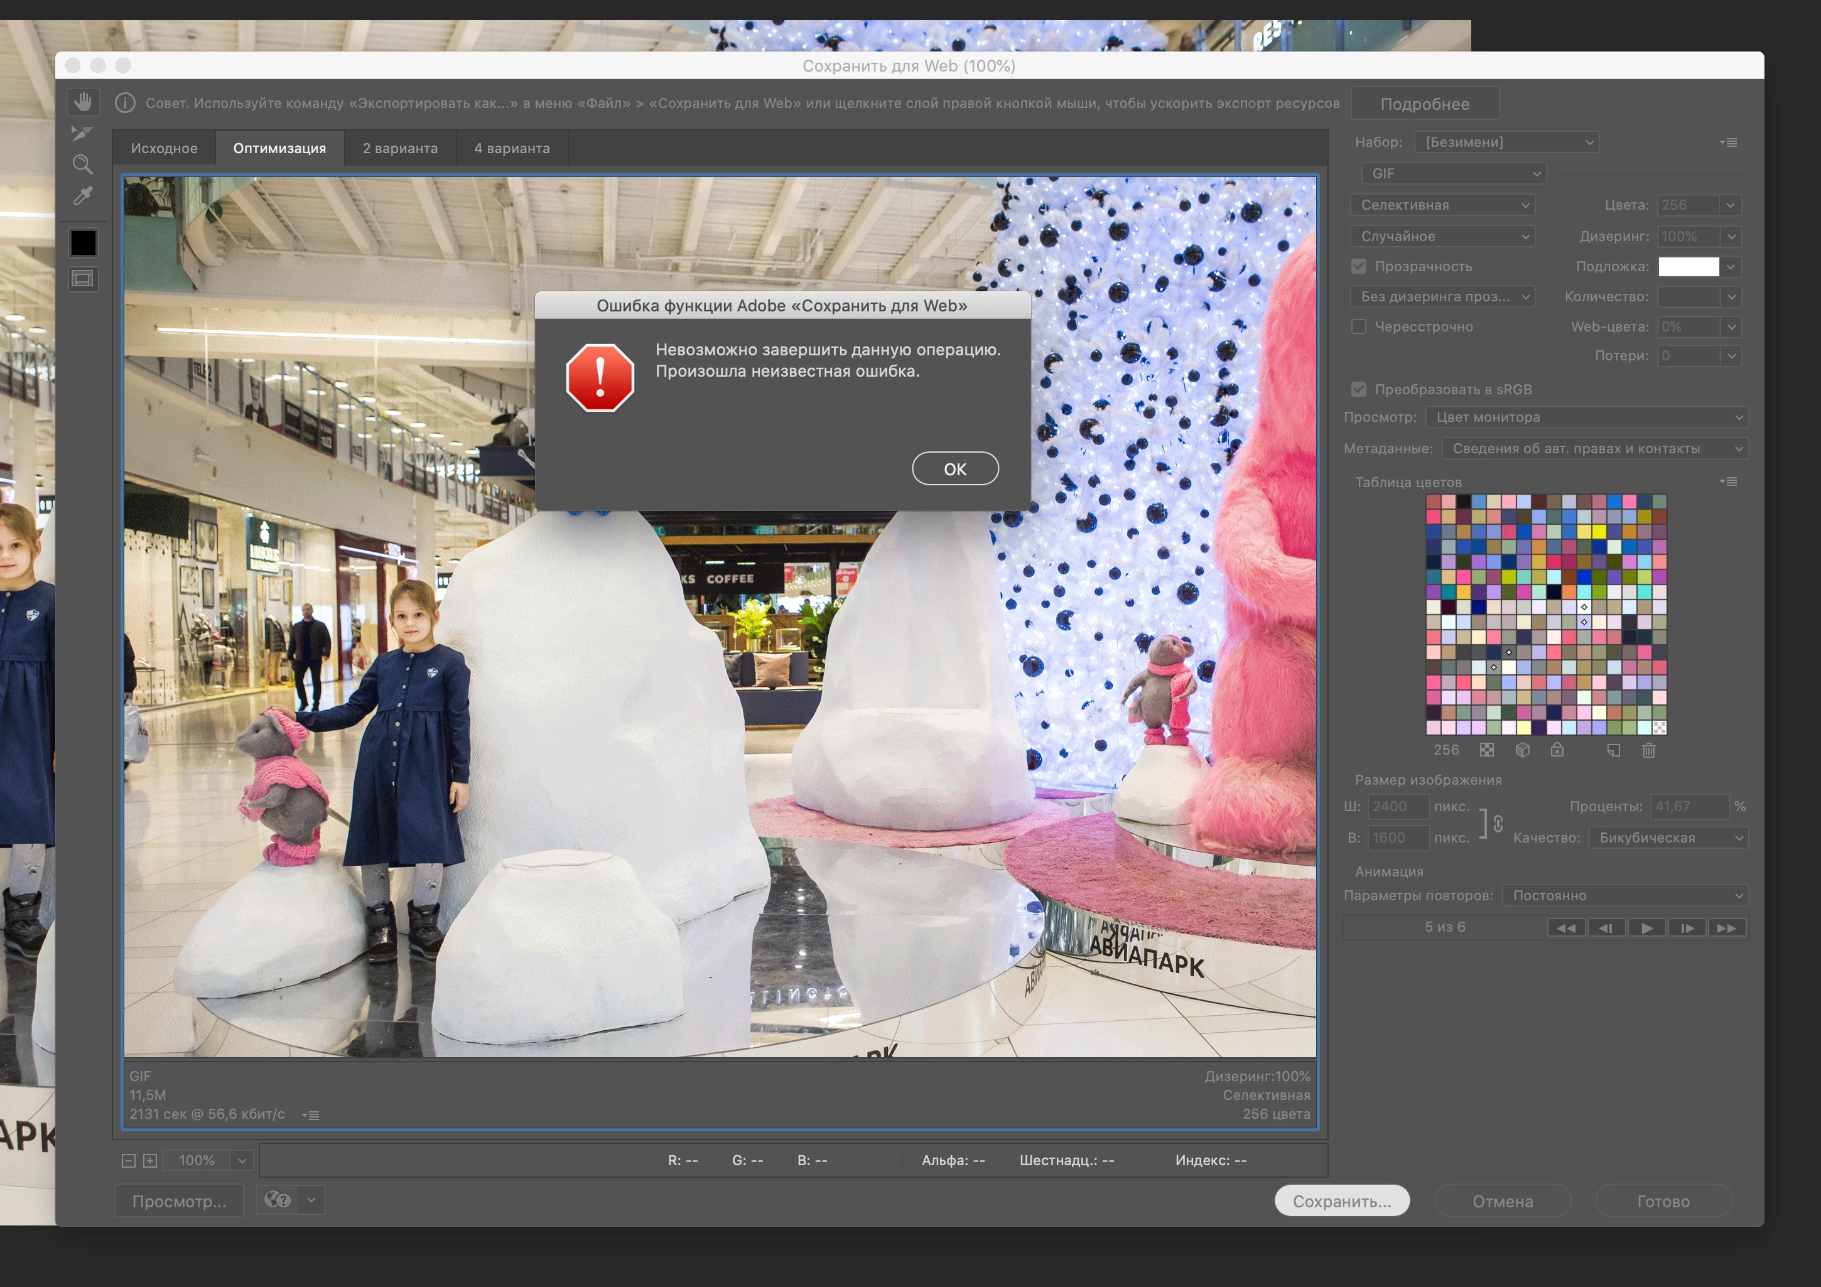Image resolution: width=1821 pixels, height=1287 pixels.
Task: Select the Hand tool
Action: coord(84,102)
